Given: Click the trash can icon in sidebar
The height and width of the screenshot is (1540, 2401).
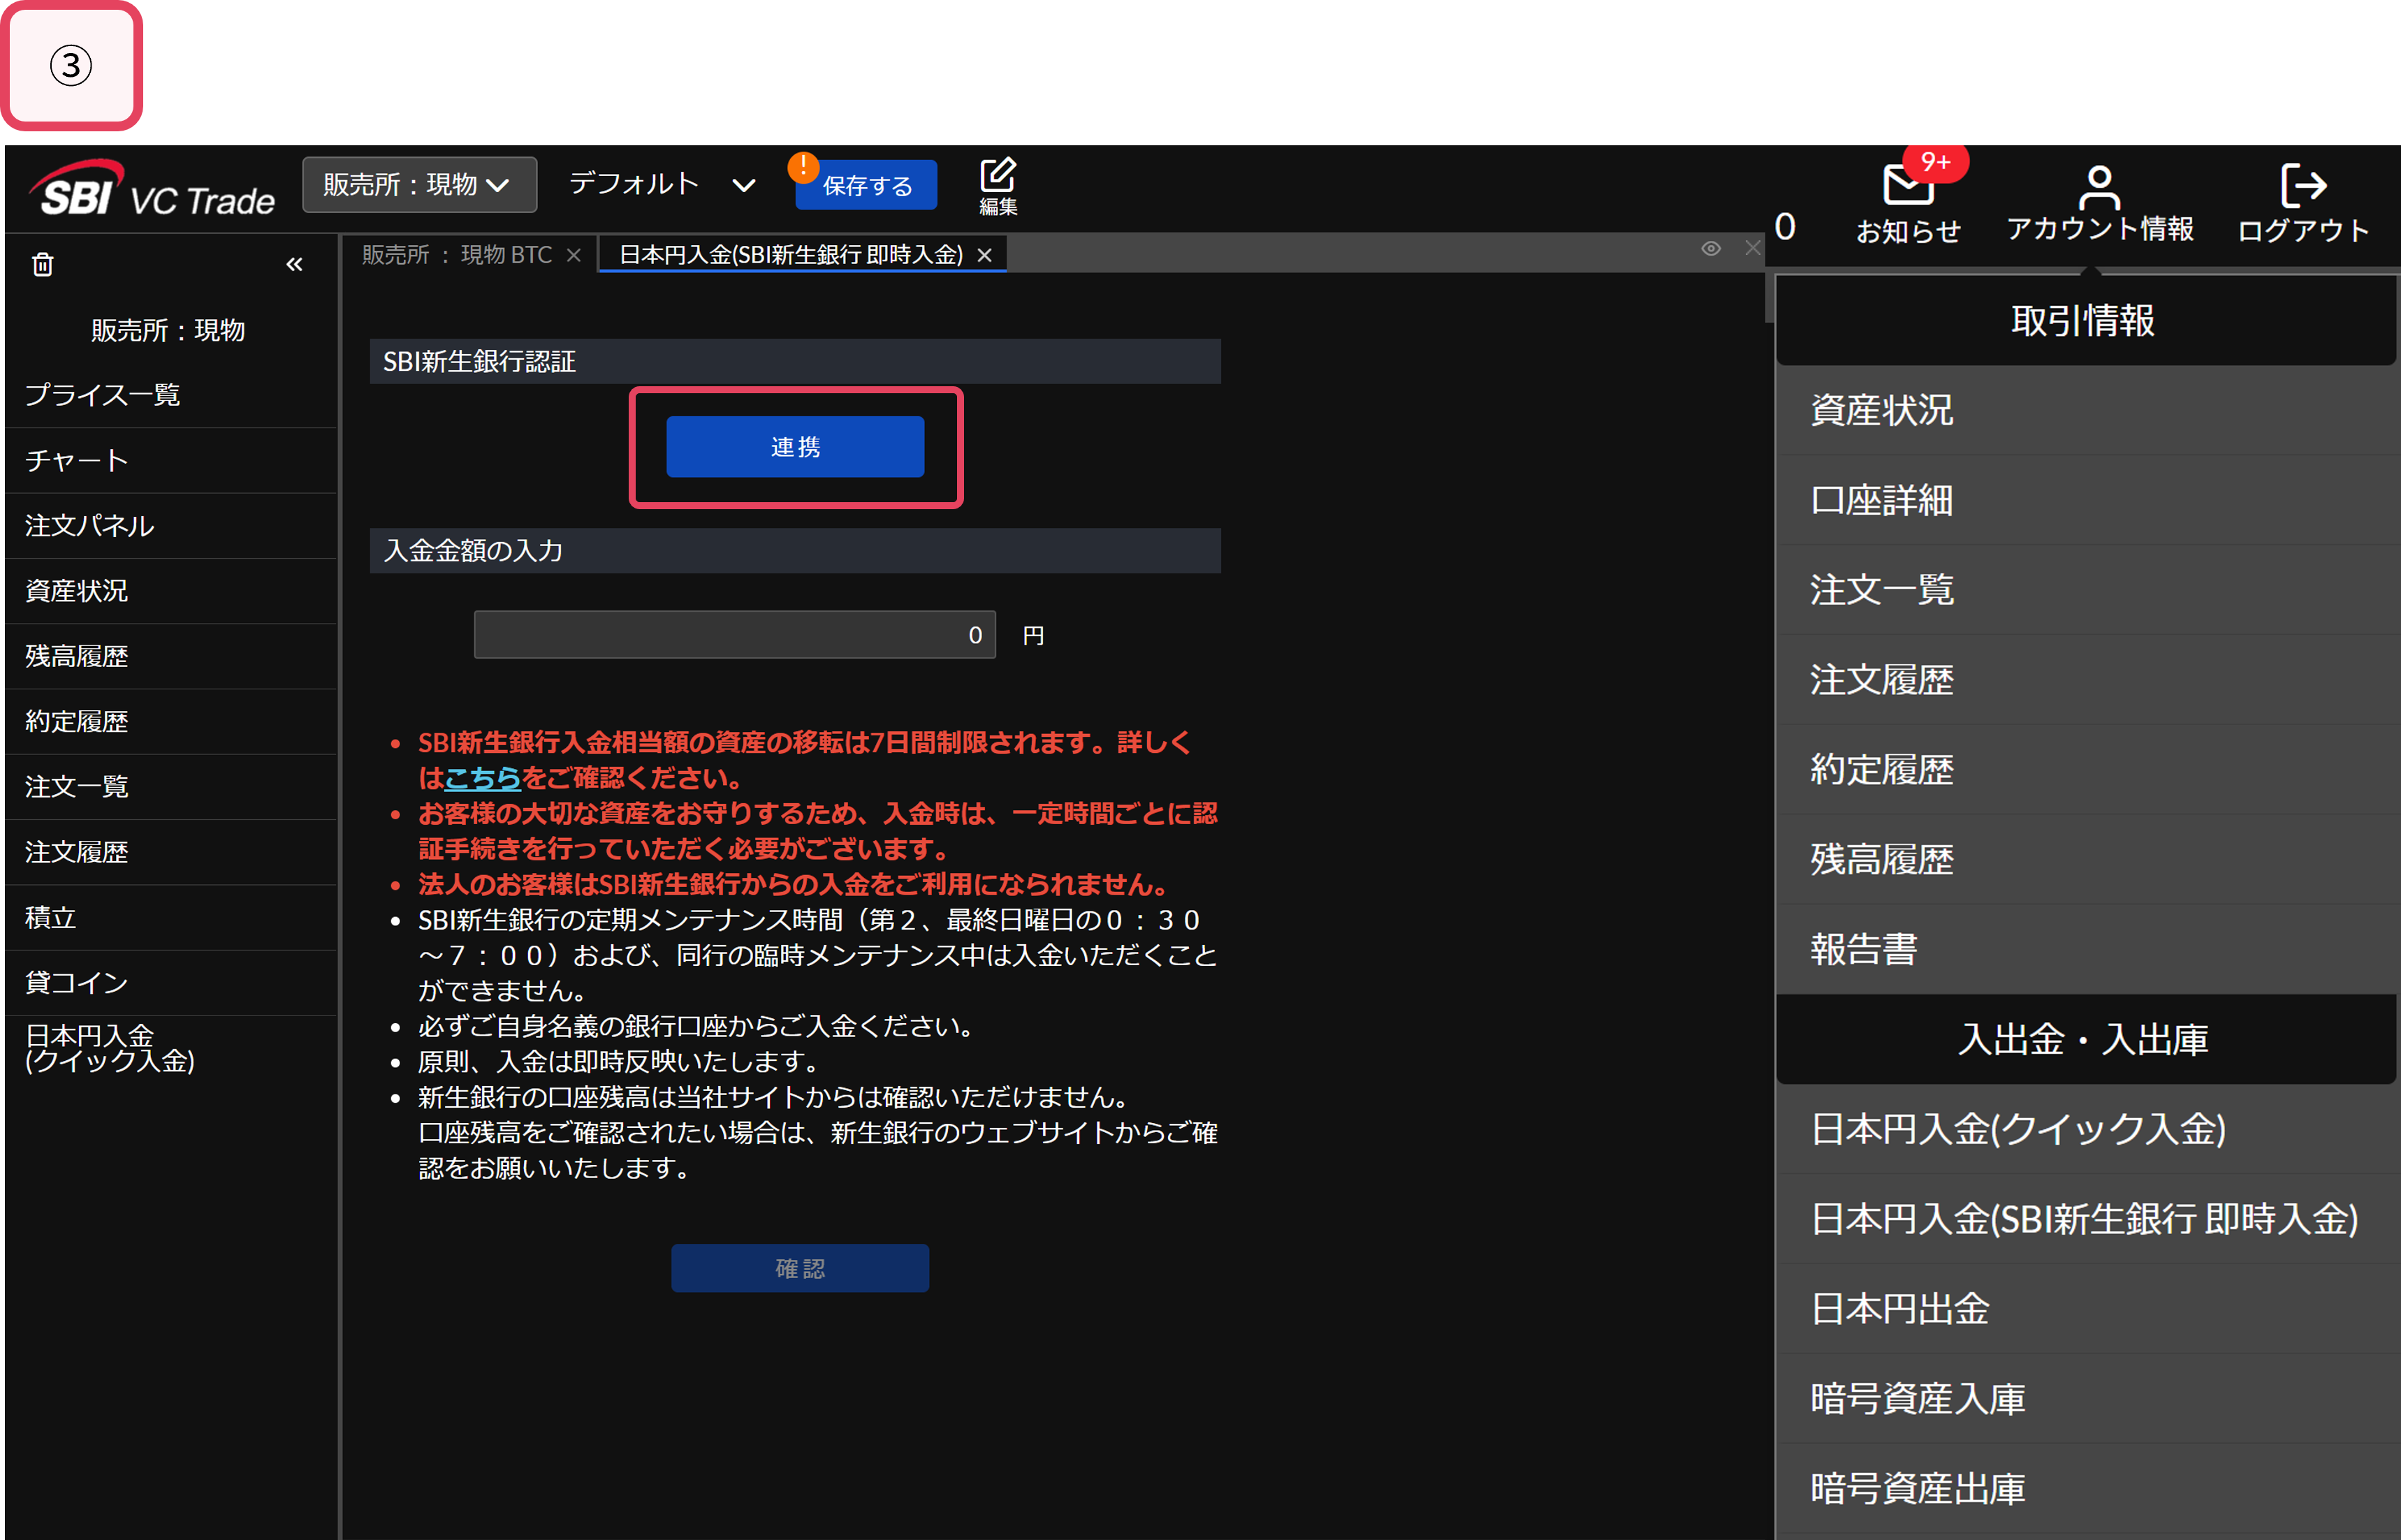Looking at the screenshot, I should pyautogui.click(x=42, y=264).
